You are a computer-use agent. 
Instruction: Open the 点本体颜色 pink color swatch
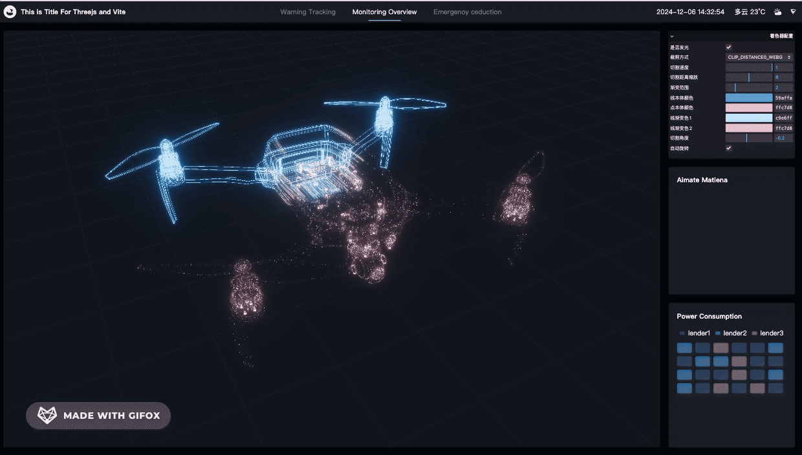pyautogui.click(x=749, y=108)
